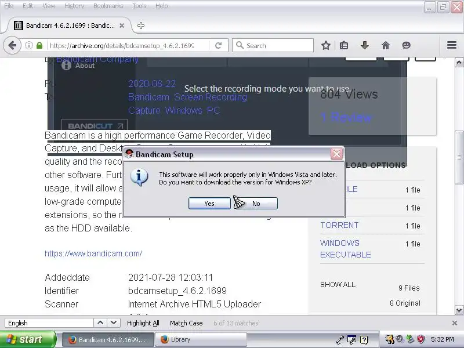This screenshot has height=348, width=464.
Task: Close the Bandicam 4.6.2.1699 tab
Action: pyautogui.click(x=122, y=26)
